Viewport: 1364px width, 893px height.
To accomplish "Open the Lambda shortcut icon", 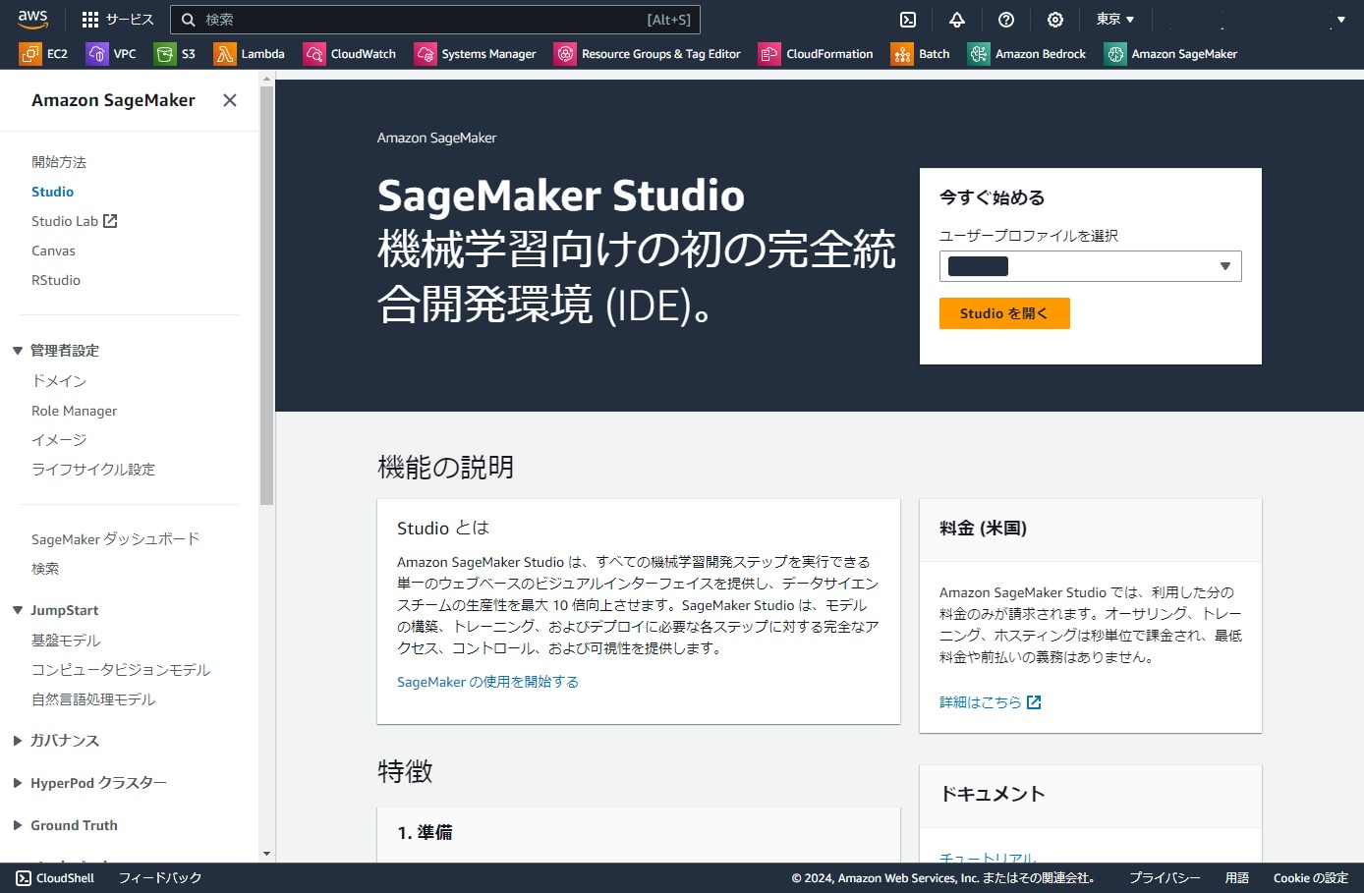I will [x=225, y=54].
